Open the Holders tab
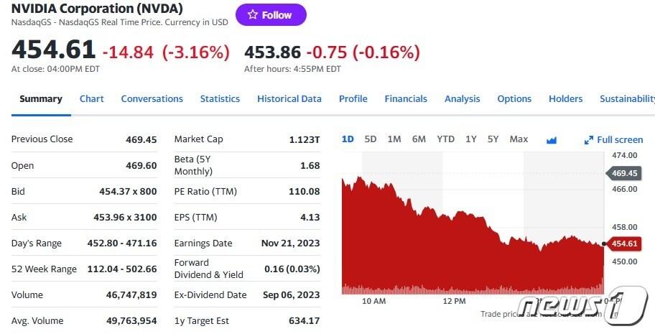Screen dimensions: 655x334 tap(566, 99)
